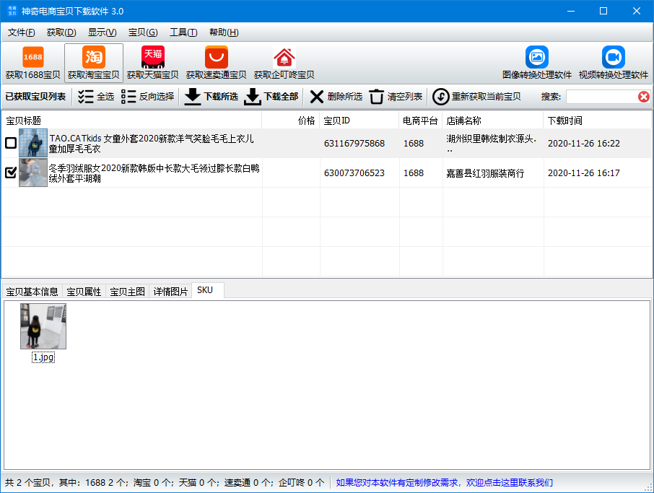
Task: Click item ID 630073706523
Action: pyautogui.click(x=354, y=173)
